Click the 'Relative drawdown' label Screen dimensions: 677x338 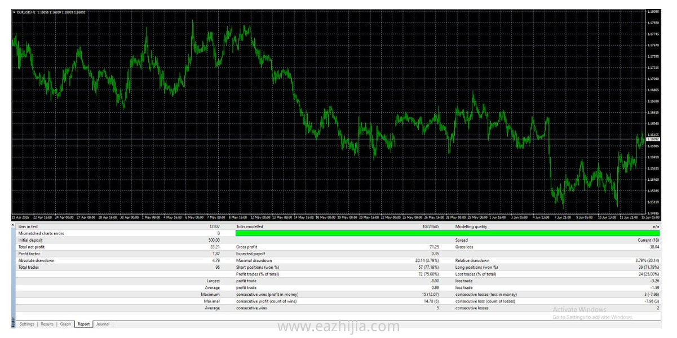tap(472, 260)
